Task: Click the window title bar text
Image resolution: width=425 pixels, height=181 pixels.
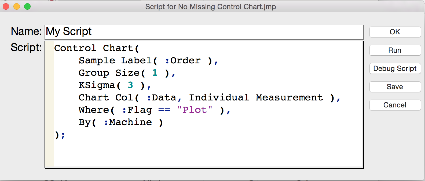Action: click(x=210, y=7)
